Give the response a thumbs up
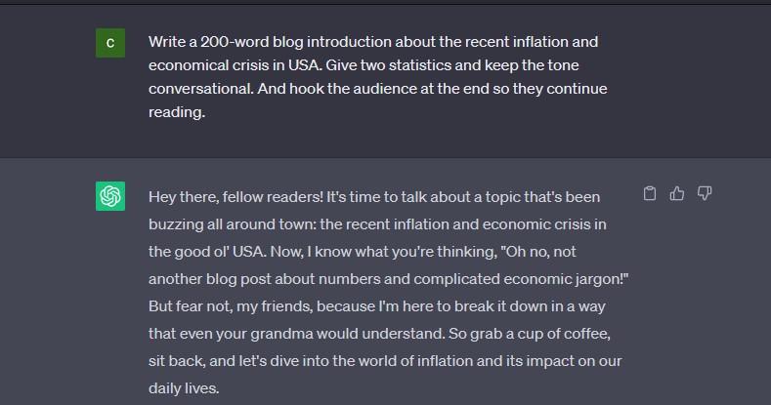This screenshot has width=771, height=405. click(677, 193)
